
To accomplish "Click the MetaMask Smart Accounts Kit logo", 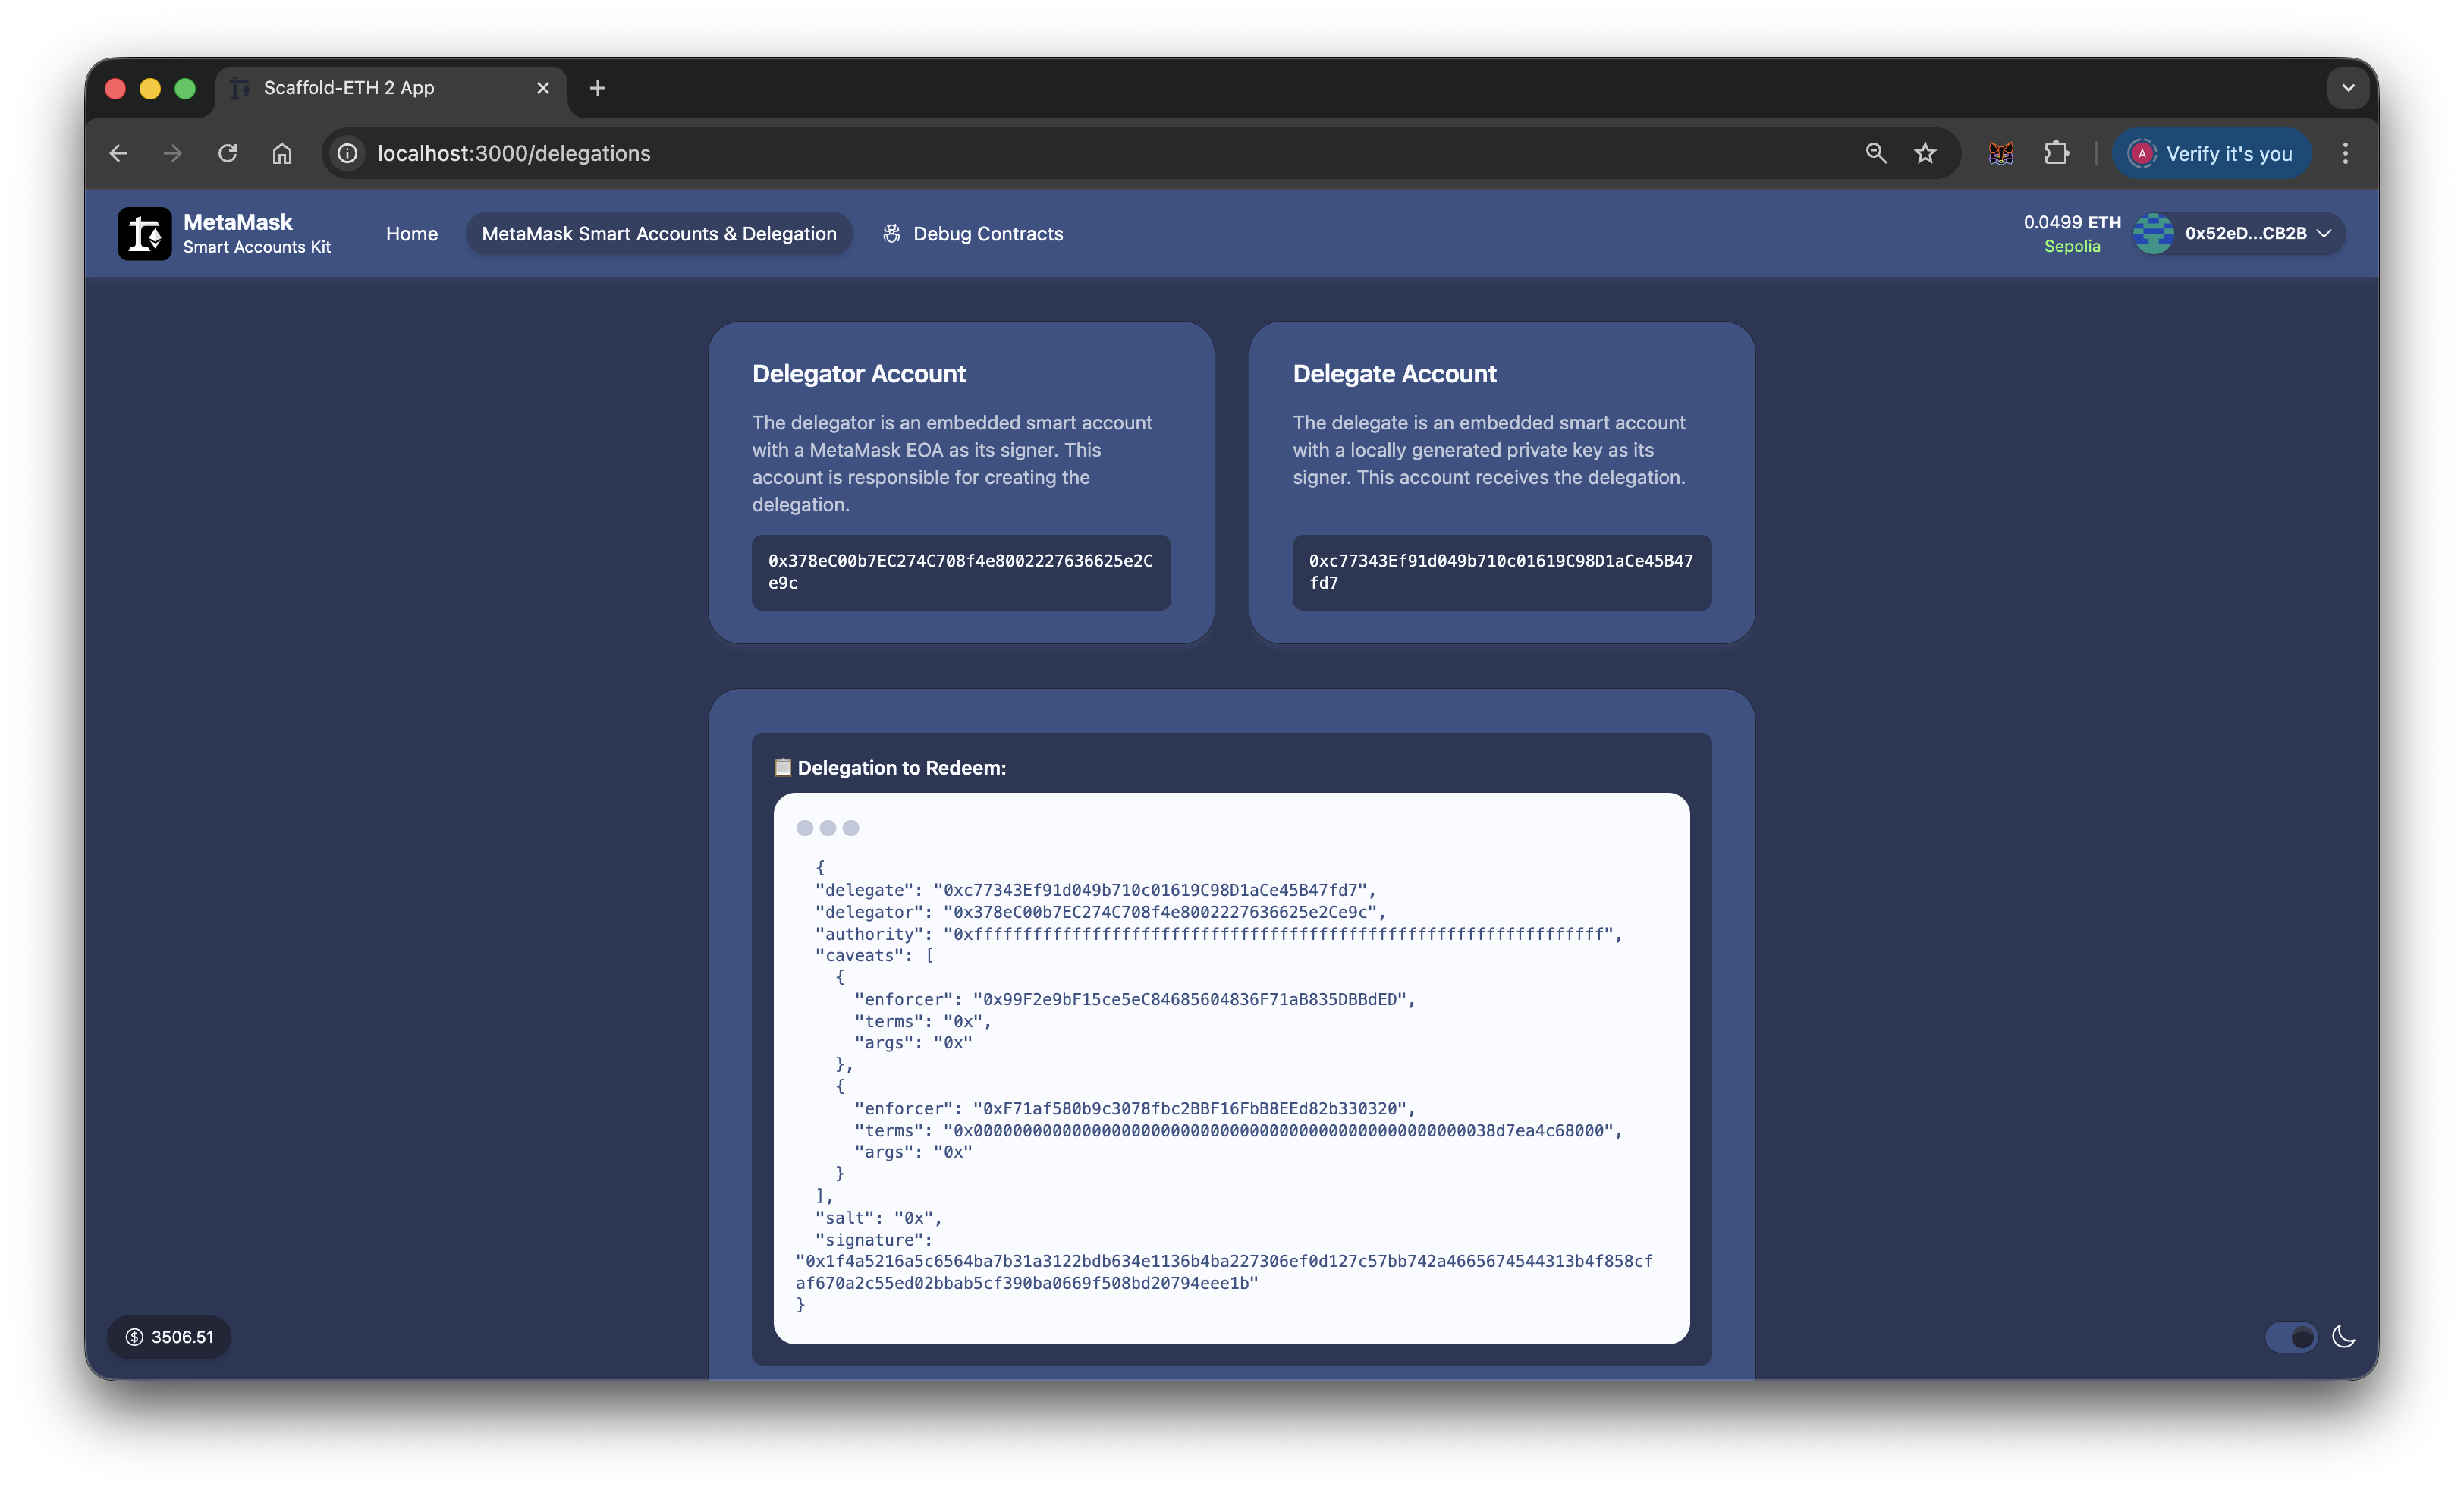I will 144,233.
